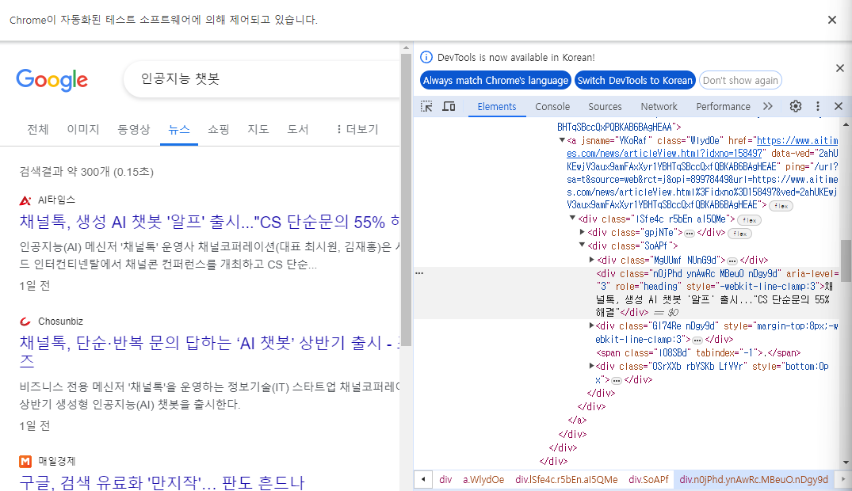Open the 채널톡 생성 AI 챗봇 '알프' headline
This screenshot has width=852, height=491.
(x=210, y=222)
